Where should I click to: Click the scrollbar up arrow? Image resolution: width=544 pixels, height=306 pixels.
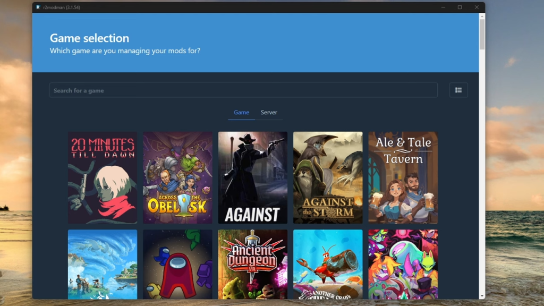point(482,16)
